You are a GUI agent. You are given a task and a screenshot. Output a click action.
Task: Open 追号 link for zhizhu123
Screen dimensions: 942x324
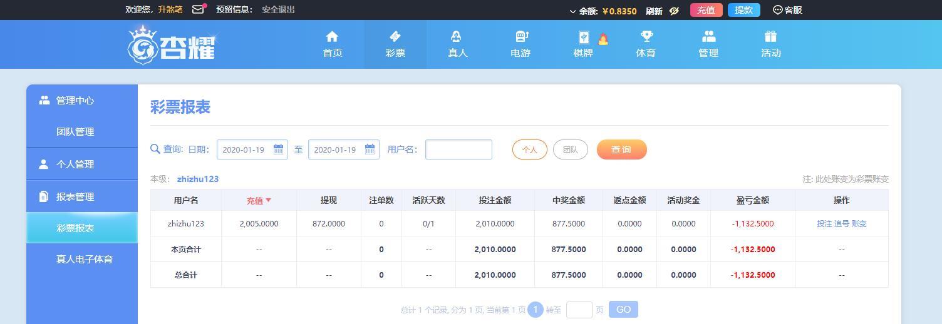(x=842, y=223)
